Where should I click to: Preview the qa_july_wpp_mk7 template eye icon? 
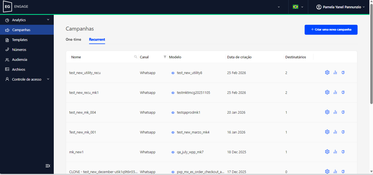tap(173, 152)
